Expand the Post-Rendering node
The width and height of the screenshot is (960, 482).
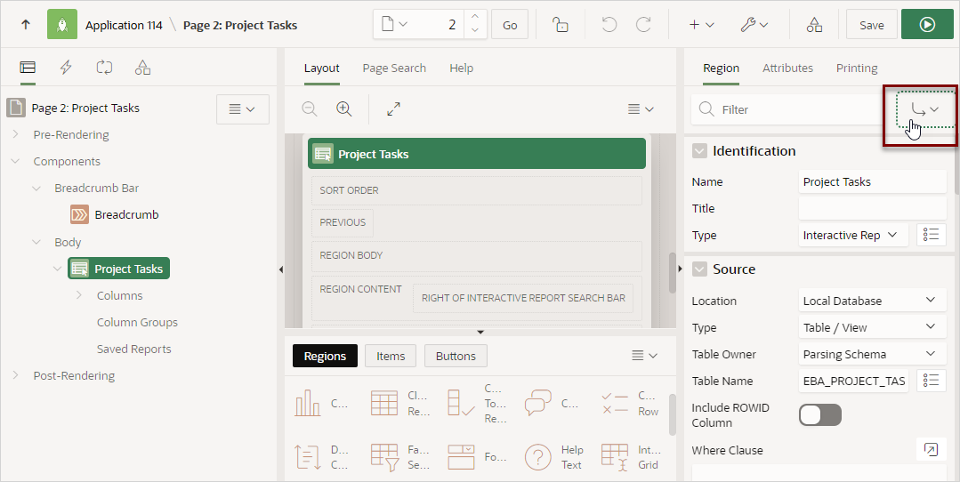coord(15,375)
